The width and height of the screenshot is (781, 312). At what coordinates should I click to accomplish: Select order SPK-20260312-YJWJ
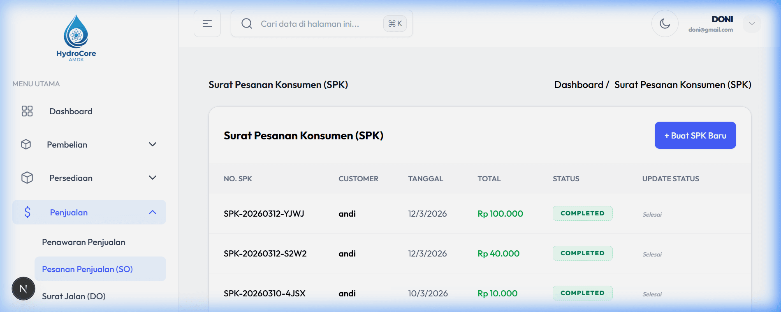(x=264, y=214)
